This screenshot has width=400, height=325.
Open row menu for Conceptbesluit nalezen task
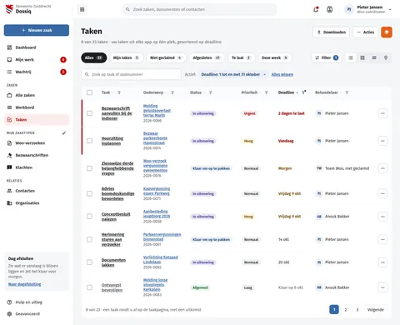coord(382,217)
